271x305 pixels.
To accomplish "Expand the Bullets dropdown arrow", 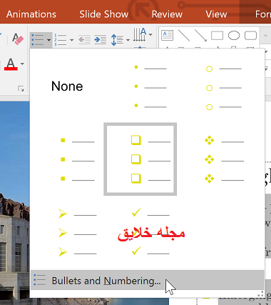I will [49, 40].
